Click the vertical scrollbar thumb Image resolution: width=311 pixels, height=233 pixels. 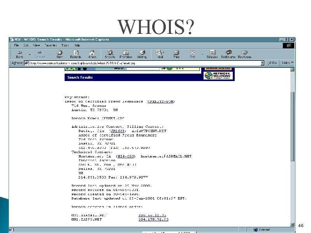pyautogui.click(x=292, y=126)
